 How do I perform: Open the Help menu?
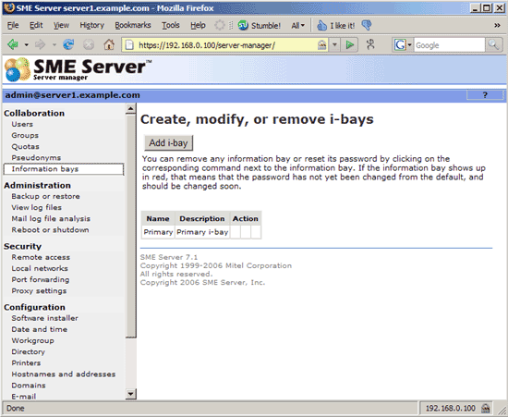[198, 25]
